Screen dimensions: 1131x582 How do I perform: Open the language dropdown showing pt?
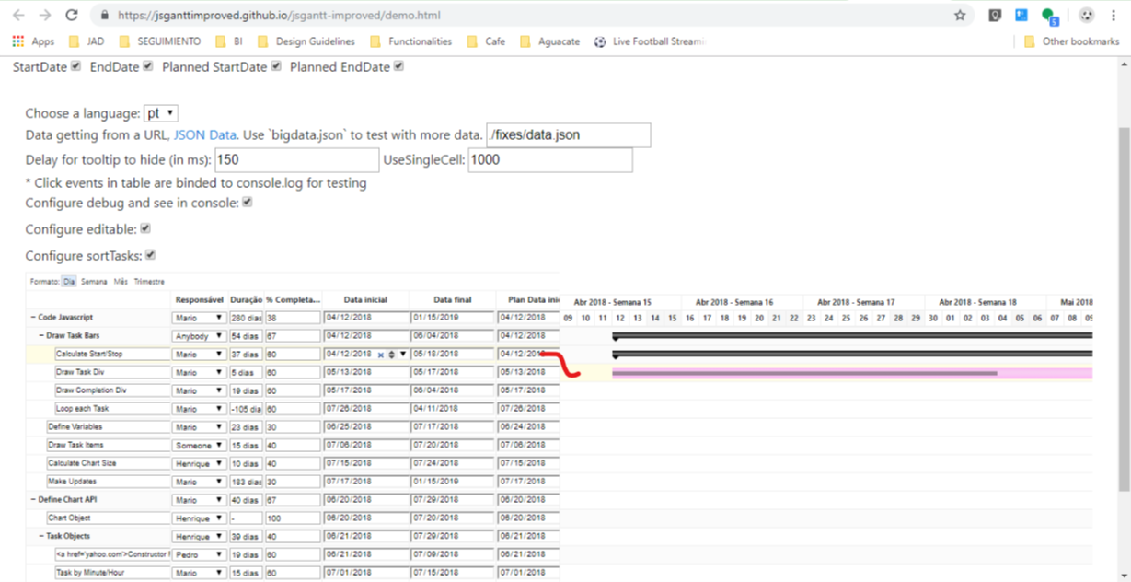click(x=160, y=112)
